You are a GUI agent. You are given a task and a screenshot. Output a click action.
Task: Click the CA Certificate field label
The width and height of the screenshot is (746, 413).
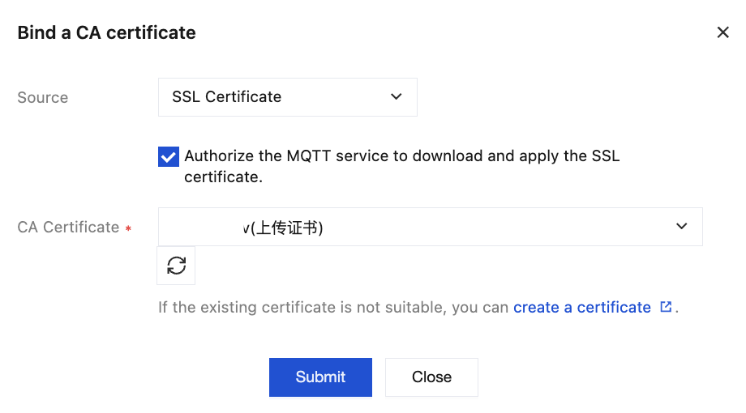(68, 228)
